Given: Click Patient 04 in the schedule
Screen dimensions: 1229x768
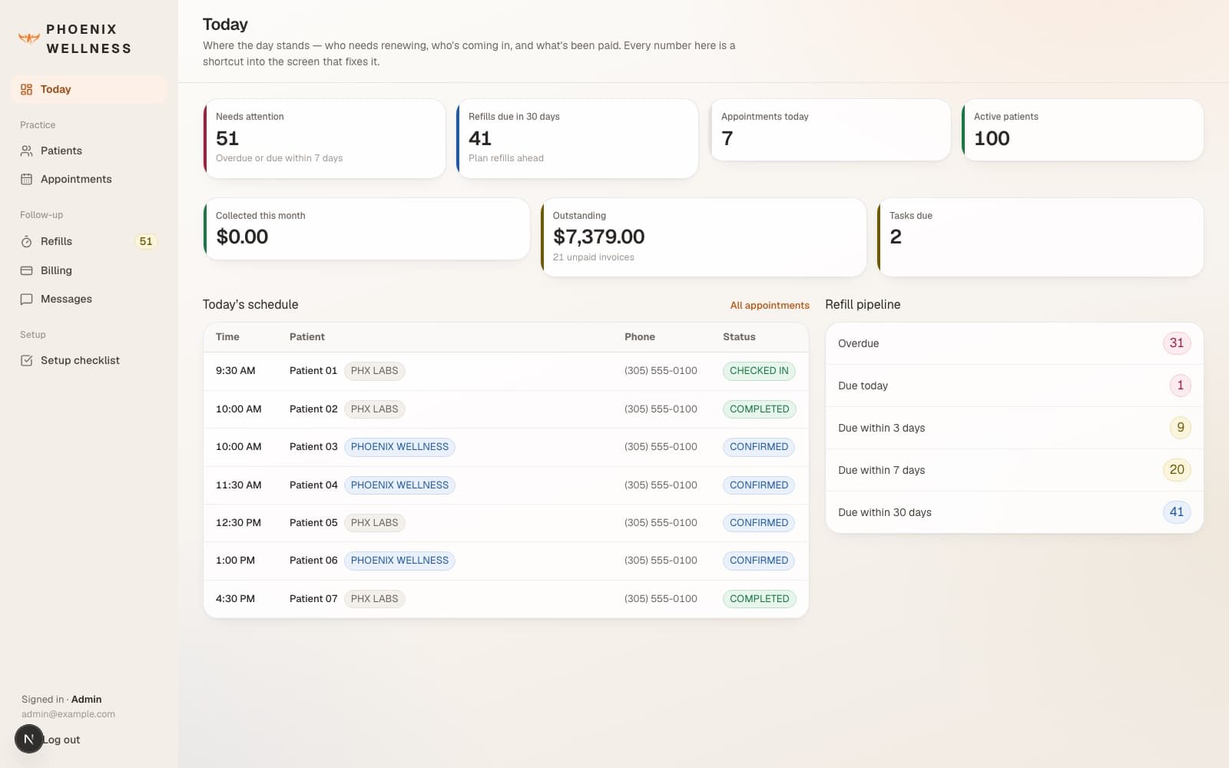Looking at the screenshot, I should (x=313, y=485).
